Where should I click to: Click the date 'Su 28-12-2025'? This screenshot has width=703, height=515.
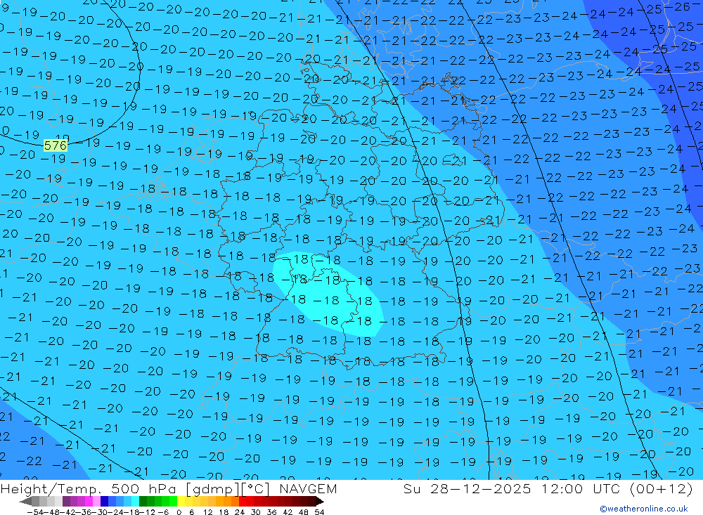click(x=467, y=488)
